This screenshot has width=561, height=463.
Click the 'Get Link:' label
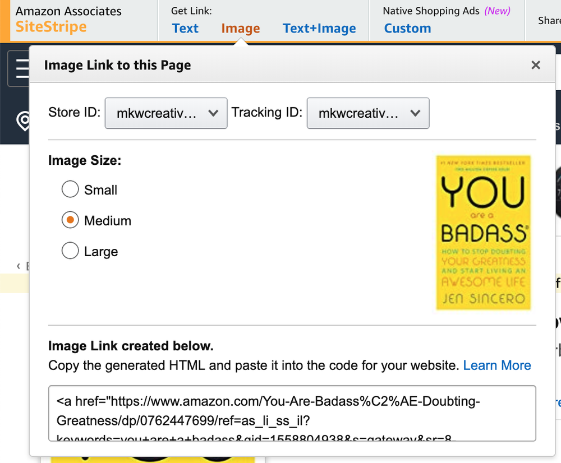coord(191,11)
